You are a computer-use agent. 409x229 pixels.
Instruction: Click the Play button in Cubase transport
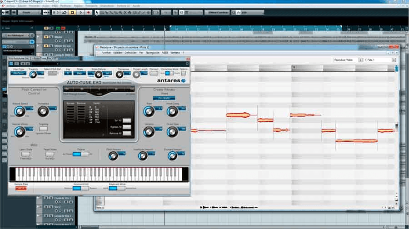pyautogui.click(x=81, y=12)
